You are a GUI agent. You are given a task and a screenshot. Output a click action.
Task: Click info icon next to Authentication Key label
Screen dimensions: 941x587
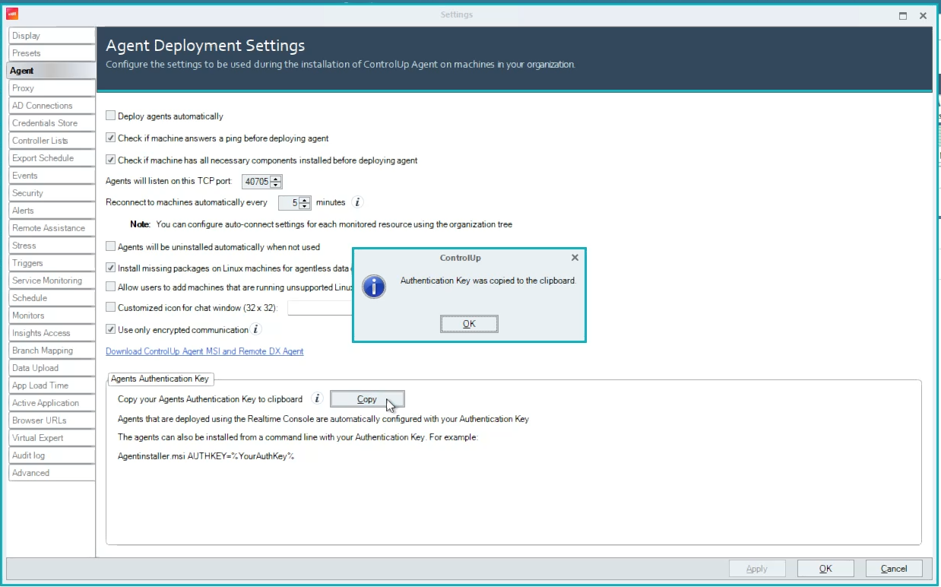318,398
